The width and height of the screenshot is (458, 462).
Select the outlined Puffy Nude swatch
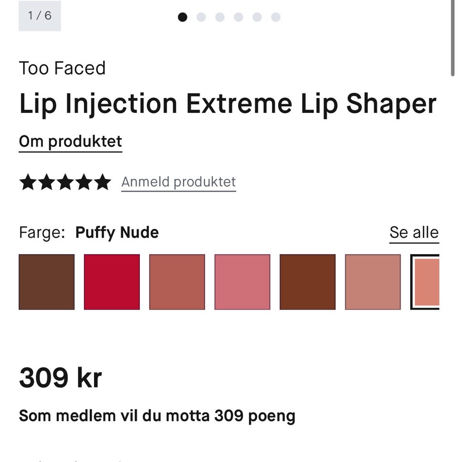(425, 282)
